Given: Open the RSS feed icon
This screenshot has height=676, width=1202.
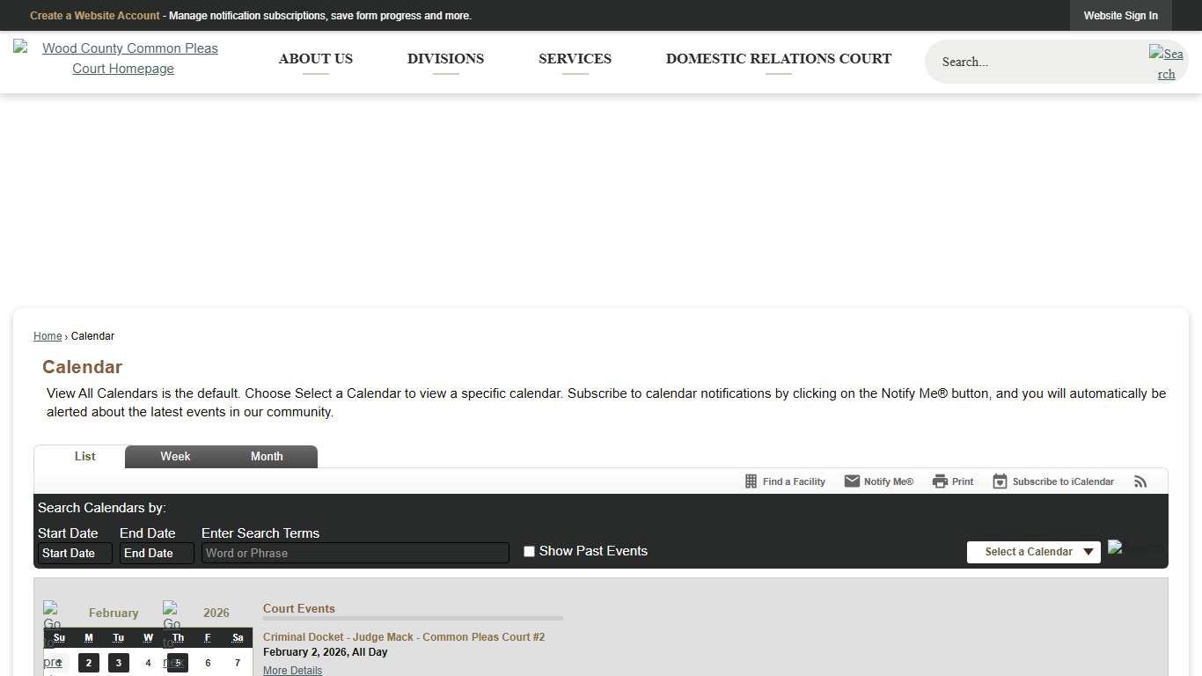Looking at the screenshot, I should pyautogui.click(x=1140, y=481).
